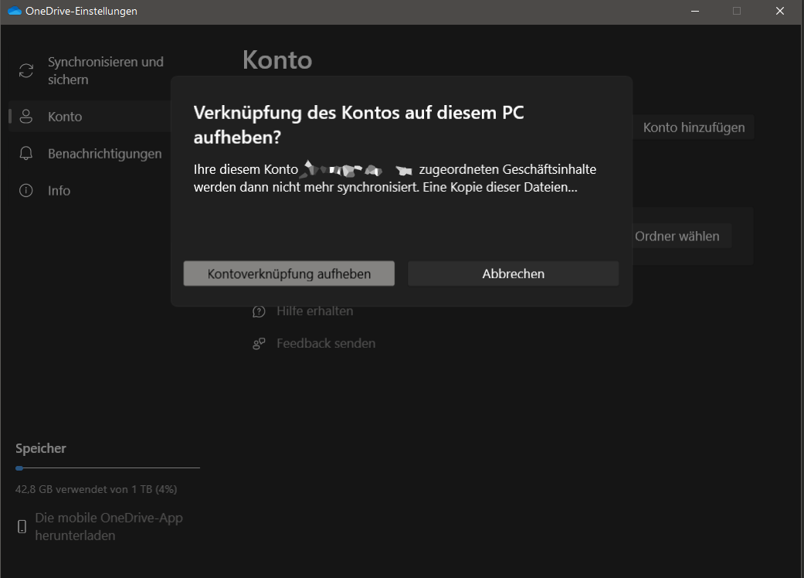Click the sync arrows icon in sidebar

[x=26, y=71]
